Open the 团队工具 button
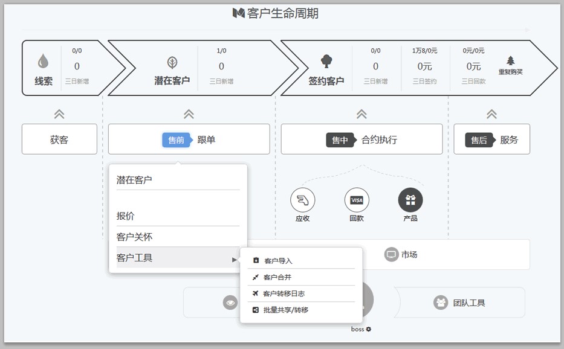Image resolution: width=564 pixels, height=349 pixels. click(x=461, y=303)
